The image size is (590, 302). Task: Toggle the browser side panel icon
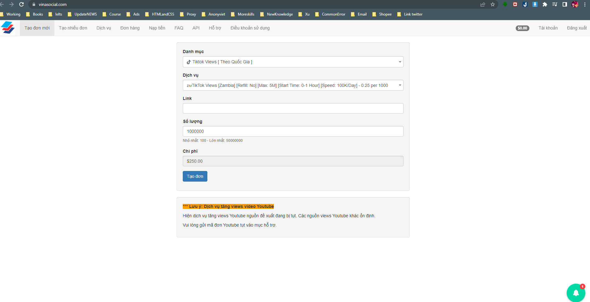tap(565, 4)
